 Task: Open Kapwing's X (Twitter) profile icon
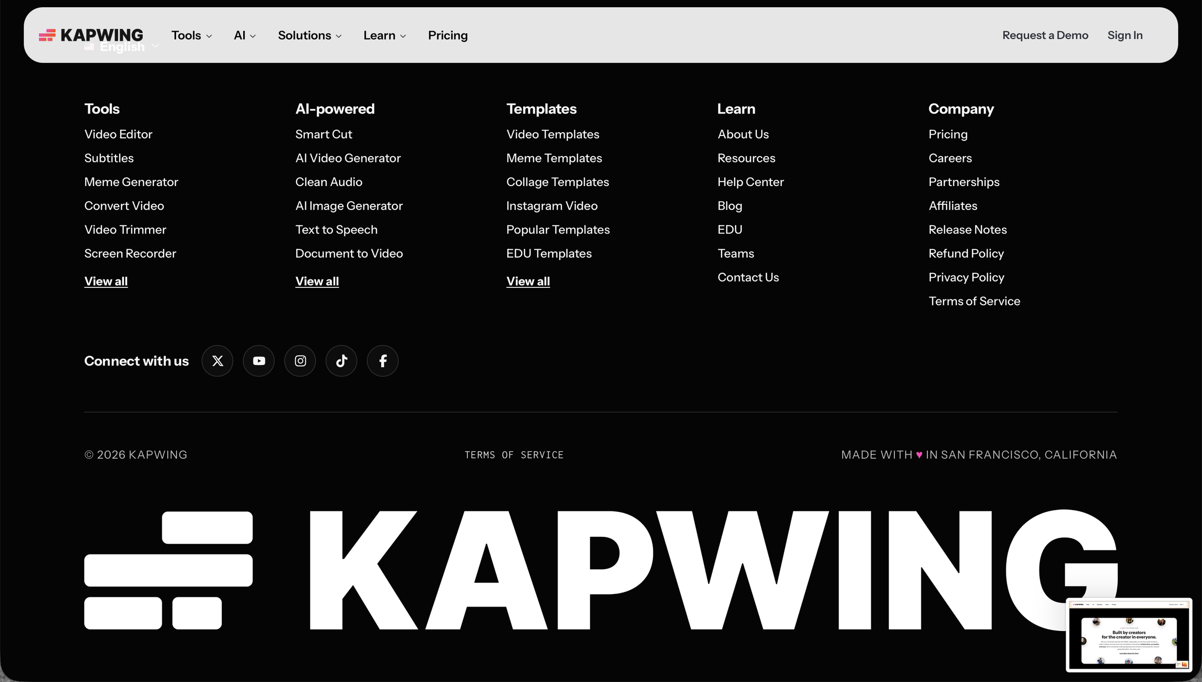[217, 361]
